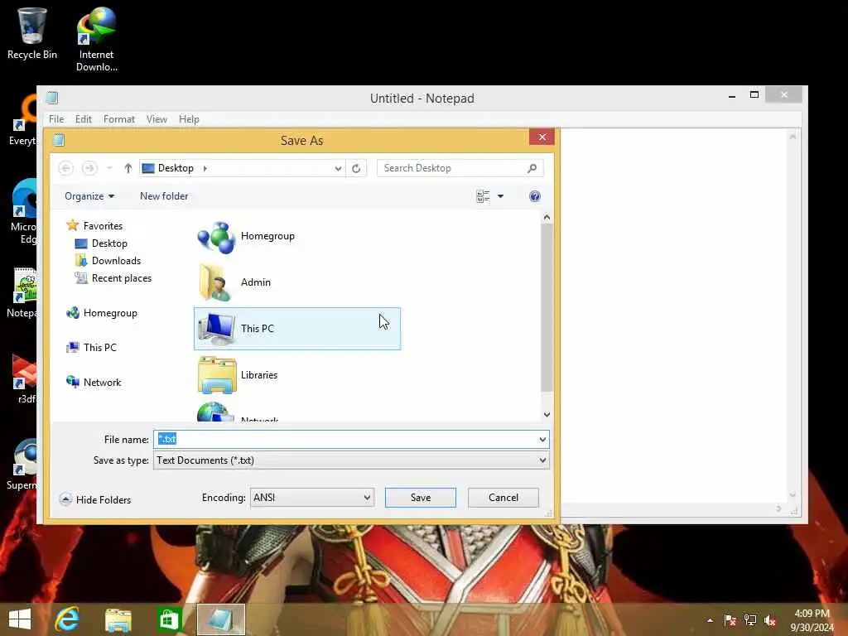848x636 pixels.
Task: Open recent locations dropdown arrow
Action: pyautogui.click(x=109, y=168)
